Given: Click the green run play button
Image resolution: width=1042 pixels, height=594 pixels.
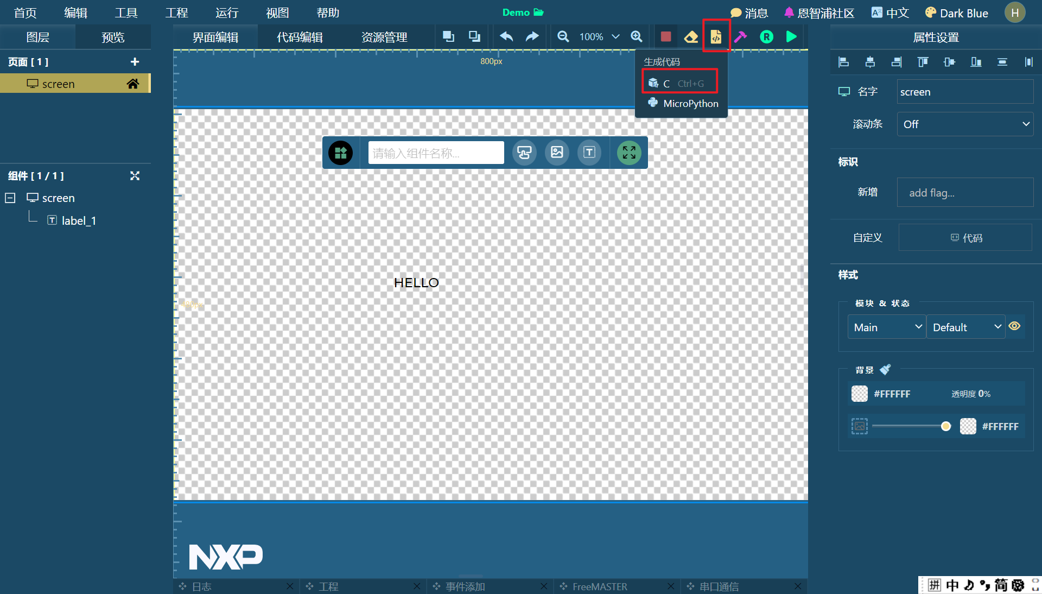Looking at the screenshot, I should coord(791,37).
